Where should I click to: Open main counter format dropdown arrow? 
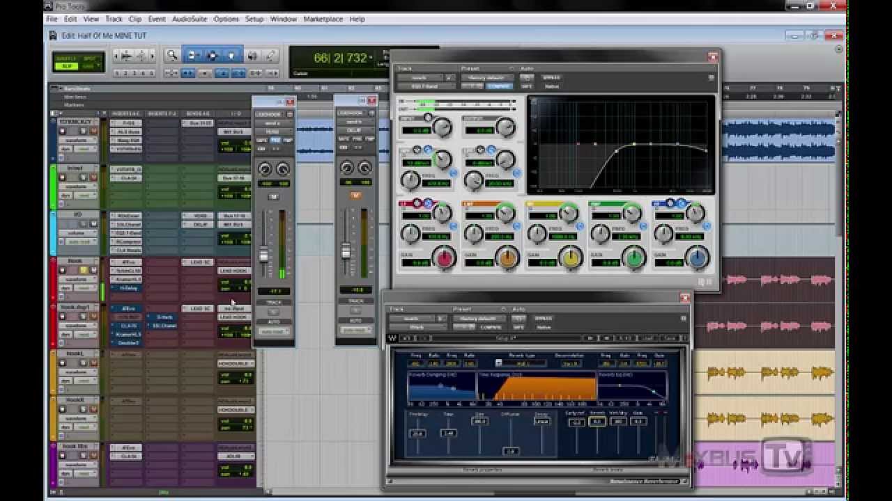click(371, 58)
